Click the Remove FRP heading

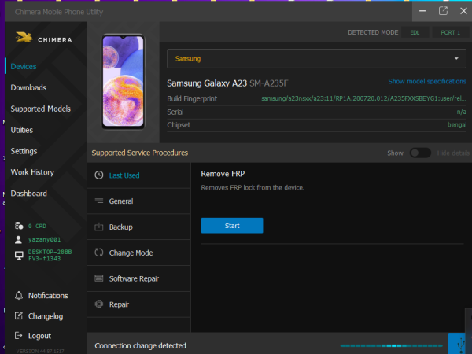click(223, 174)
